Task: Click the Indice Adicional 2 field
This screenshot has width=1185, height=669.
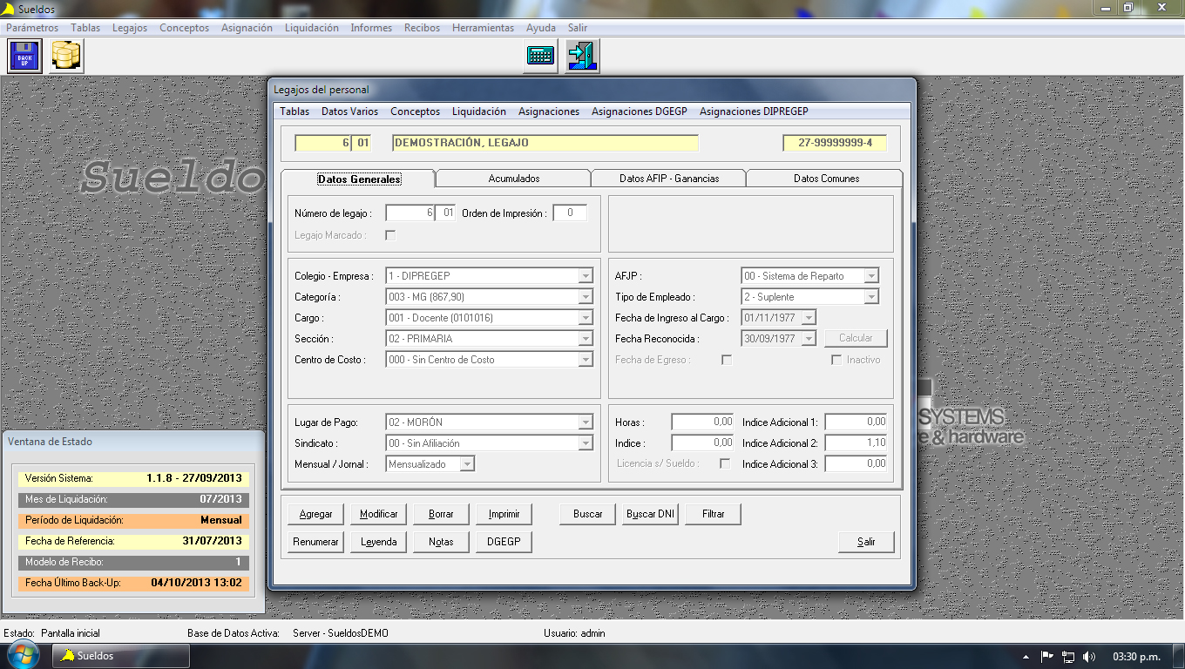Action: [855, 443]
